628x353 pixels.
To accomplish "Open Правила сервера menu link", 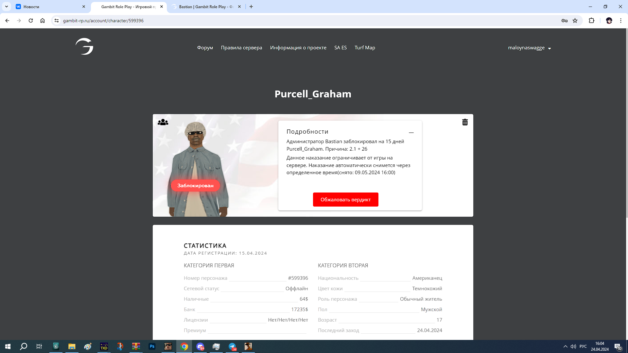I will pos(241,48).
